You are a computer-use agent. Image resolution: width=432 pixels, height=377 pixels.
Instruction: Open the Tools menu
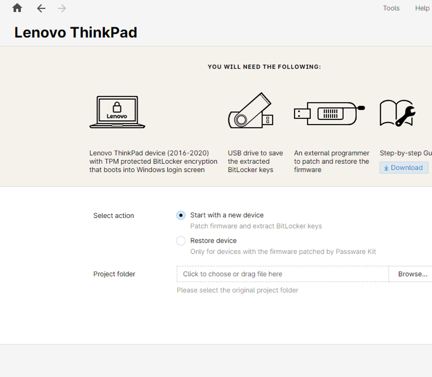coord(391,8)
